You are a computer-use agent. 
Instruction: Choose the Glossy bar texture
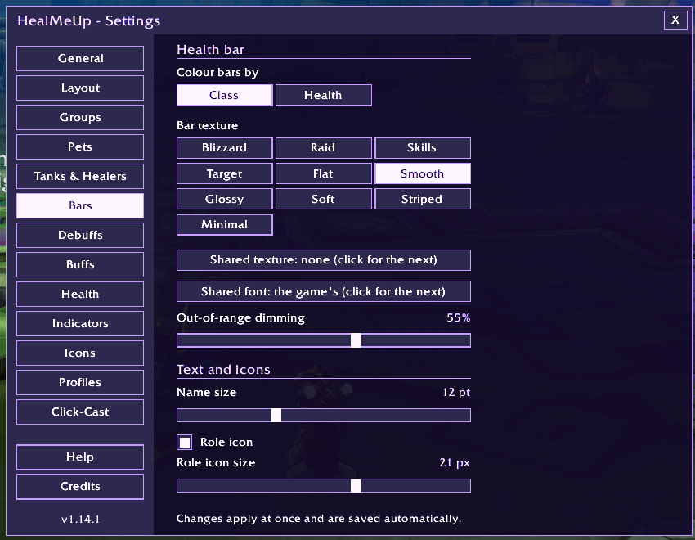click(225, 199)
